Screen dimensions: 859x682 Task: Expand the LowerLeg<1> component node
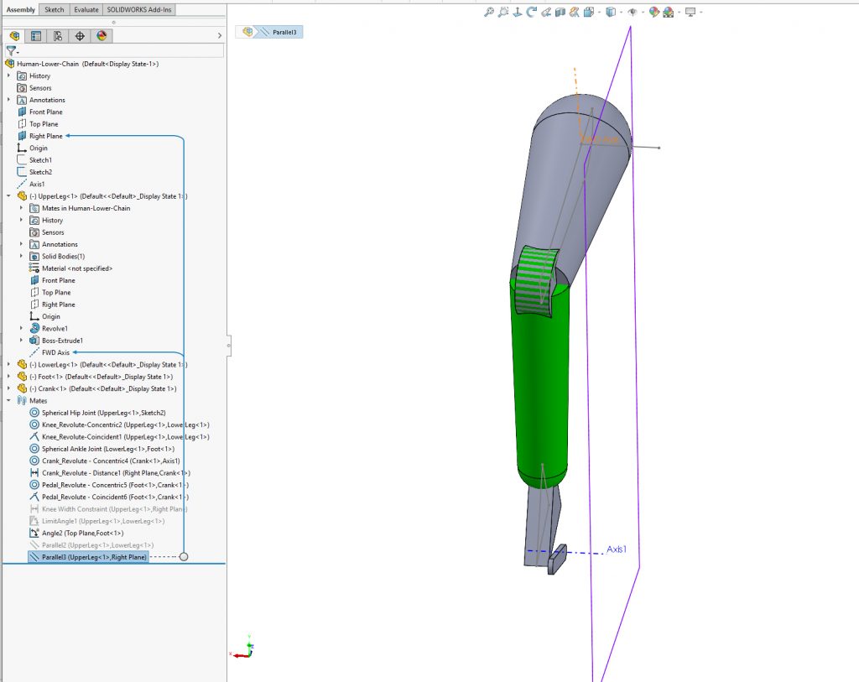pyautogui.click(x=8, y=365)
